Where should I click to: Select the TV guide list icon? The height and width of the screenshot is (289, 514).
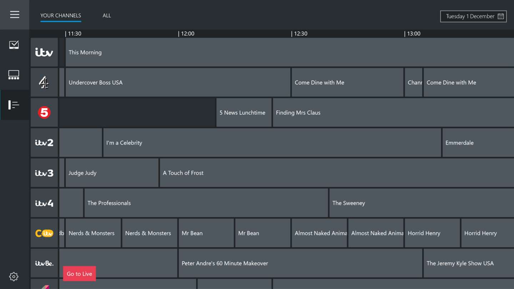click(14, 105)
